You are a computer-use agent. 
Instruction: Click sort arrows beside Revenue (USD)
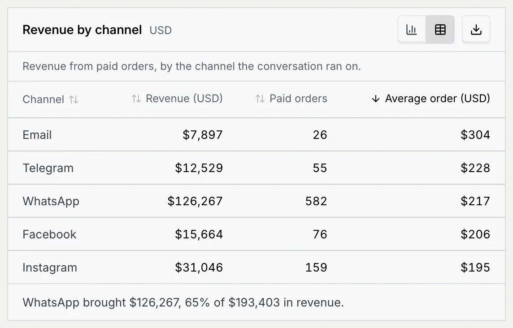[x=136, y=99]
